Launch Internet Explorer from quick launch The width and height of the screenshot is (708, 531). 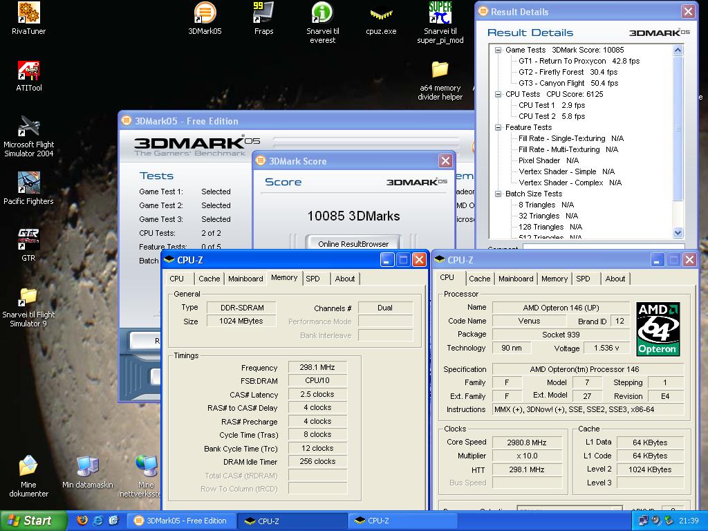click(97, 521)
